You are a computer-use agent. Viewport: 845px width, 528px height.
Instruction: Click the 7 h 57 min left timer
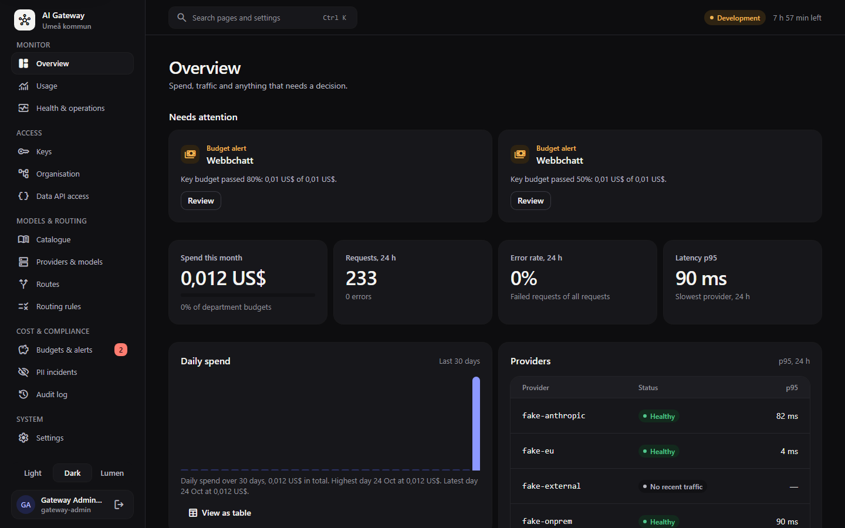click(x=797, y=18)
